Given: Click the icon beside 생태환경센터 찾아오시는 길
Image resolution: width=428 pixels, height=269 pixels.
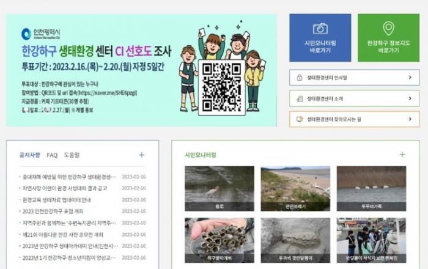Looking at the screenshot, I should (x=300, y=119).
